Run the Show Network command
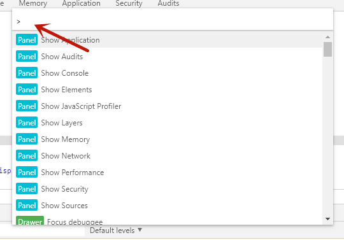344x240 pixels. (x=167, y=155)
